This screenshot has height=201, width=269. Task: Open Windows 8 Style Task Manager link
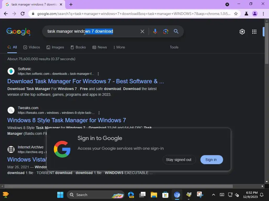click(x=66, y=120)
